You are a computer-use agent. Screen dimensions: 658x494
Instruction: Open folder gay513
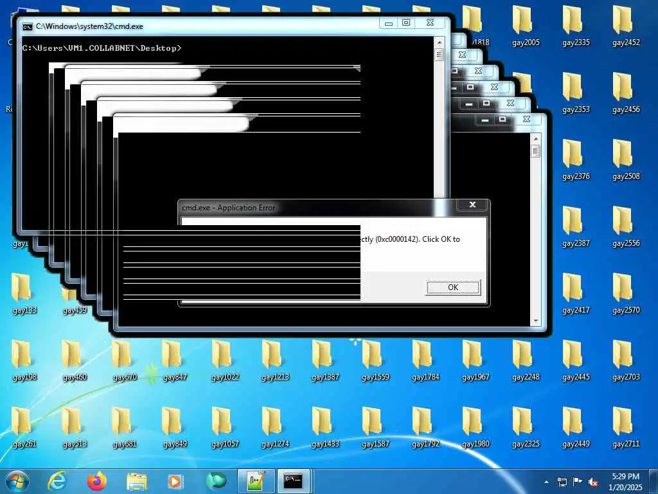75,427
